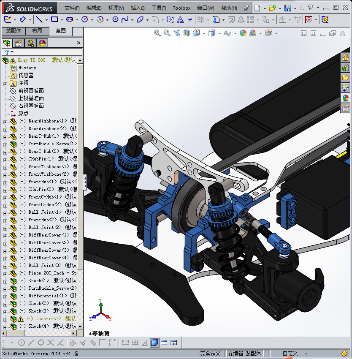
Task: Click the Zoom to Area icon
Action: 167,33
